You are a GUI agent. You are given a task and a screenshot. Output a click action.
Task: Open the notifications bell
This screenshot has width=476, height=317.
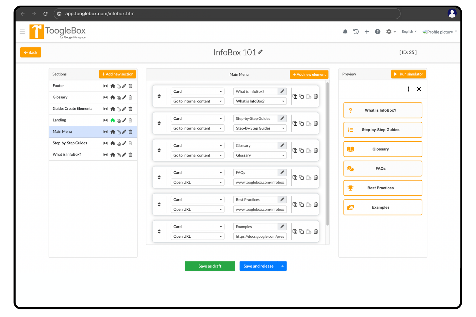coord(345,31)
